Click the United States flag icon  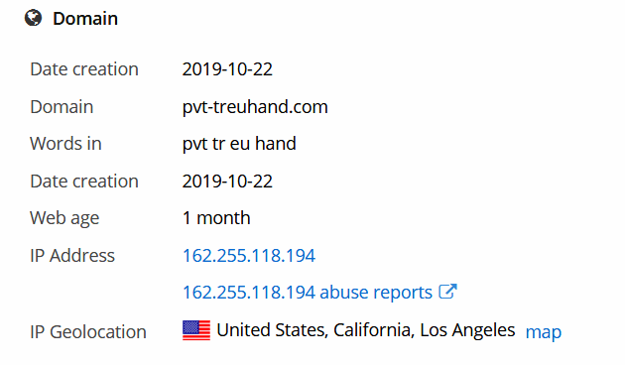coord(196,330)
